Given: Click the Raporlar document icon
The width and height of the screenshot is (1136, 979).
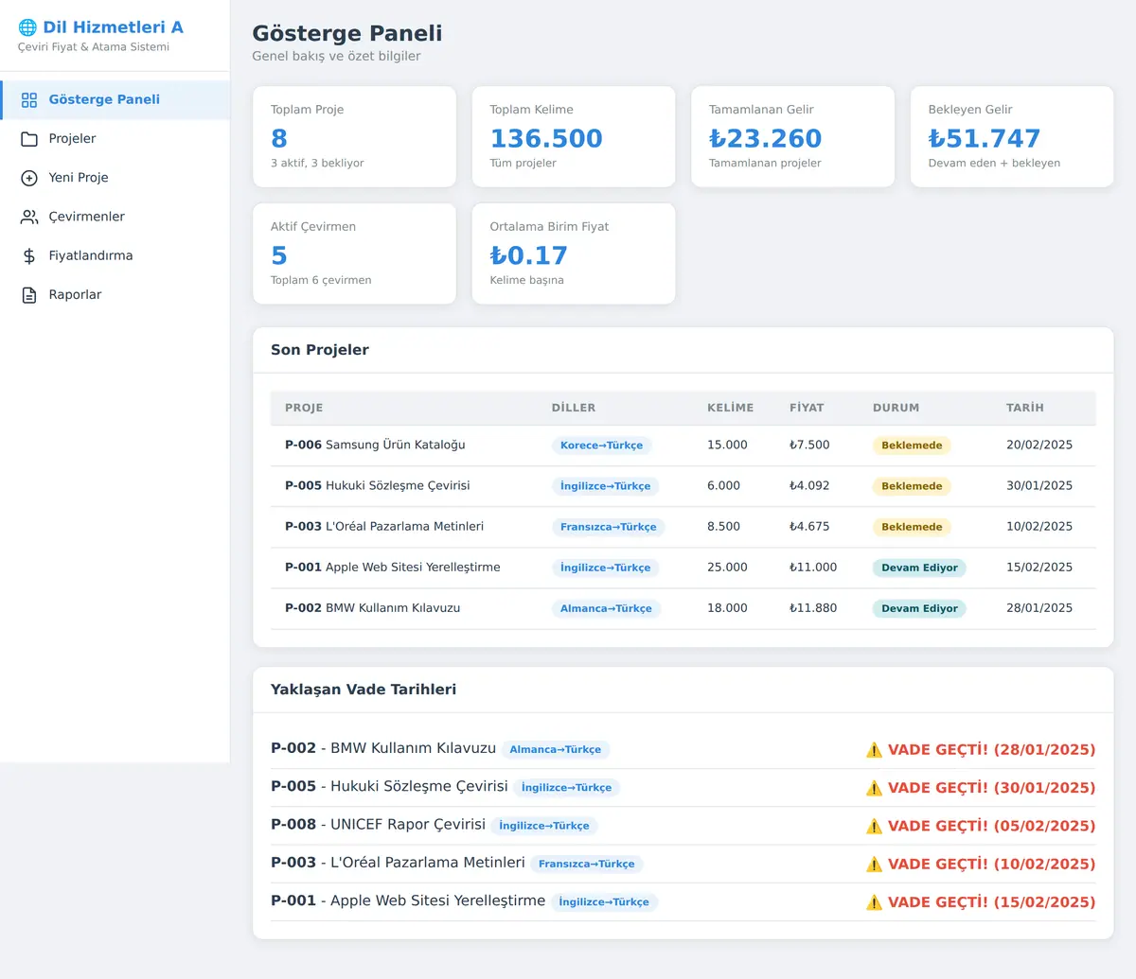Looking at the screenshot, I should click(29, 295).
